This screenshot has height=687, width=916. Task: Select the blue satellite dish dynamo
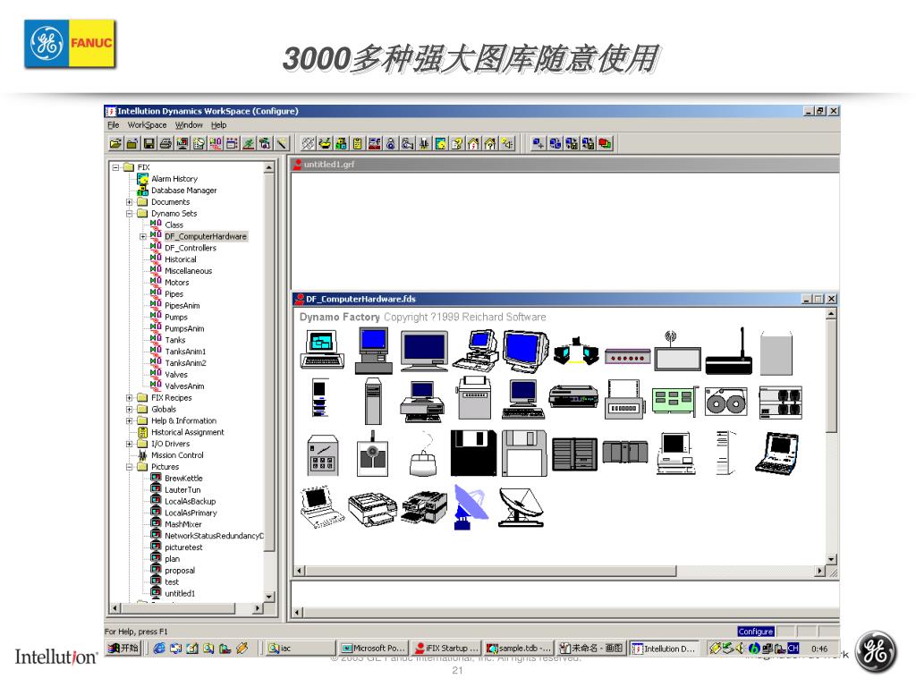[471, 507]
